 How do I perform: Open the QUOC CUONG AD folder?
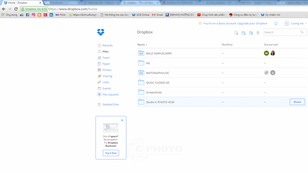[158, 83]
